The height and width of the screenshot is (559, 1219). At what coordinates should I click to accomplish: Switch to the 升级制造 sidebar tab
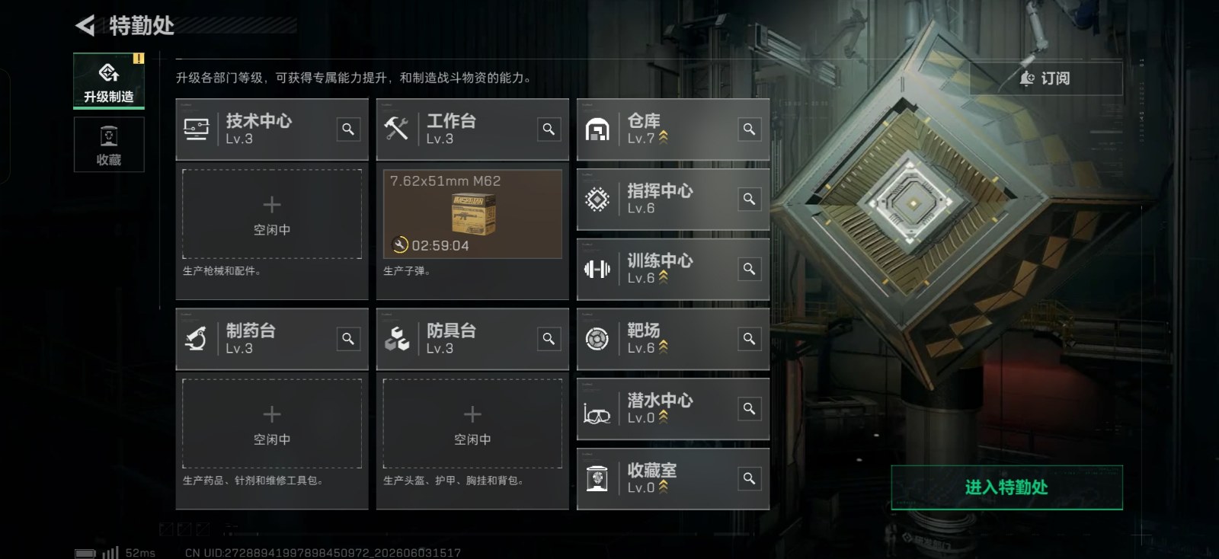click(x=109, y=81)
